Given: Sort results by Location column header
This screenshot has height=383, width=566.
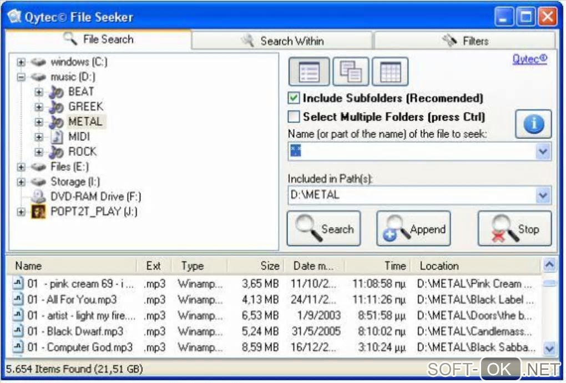Looking at the screenshot, I should point(477,266).
